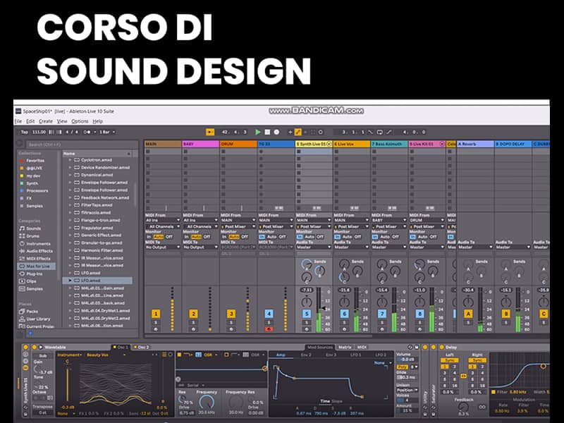Screen dimensions: 564x423
Task: Select the LFO 1 modulation tab
Action: [x=356, y=355]
